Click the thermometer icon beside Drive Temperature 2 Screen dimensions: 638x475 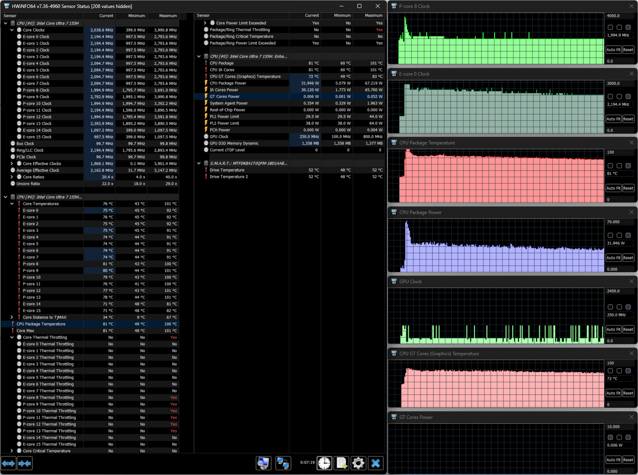pos(206,177)
